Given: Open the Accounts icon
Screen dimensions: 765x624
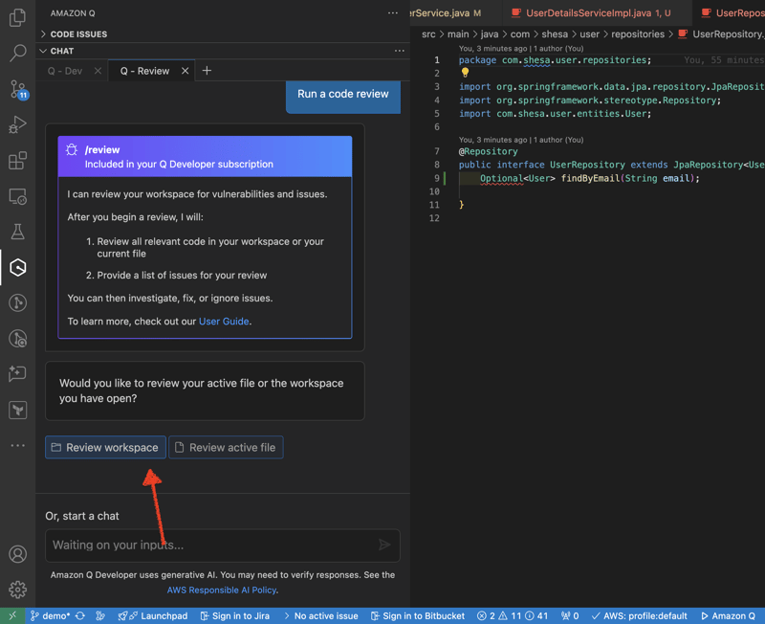Looking at the screenshot, I should [17, 554].
